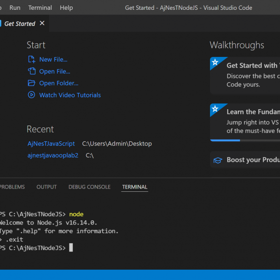This screenshot has width=280, height=280.
Task: Click the Open File icon under Start
Action: tap(31, 71)
